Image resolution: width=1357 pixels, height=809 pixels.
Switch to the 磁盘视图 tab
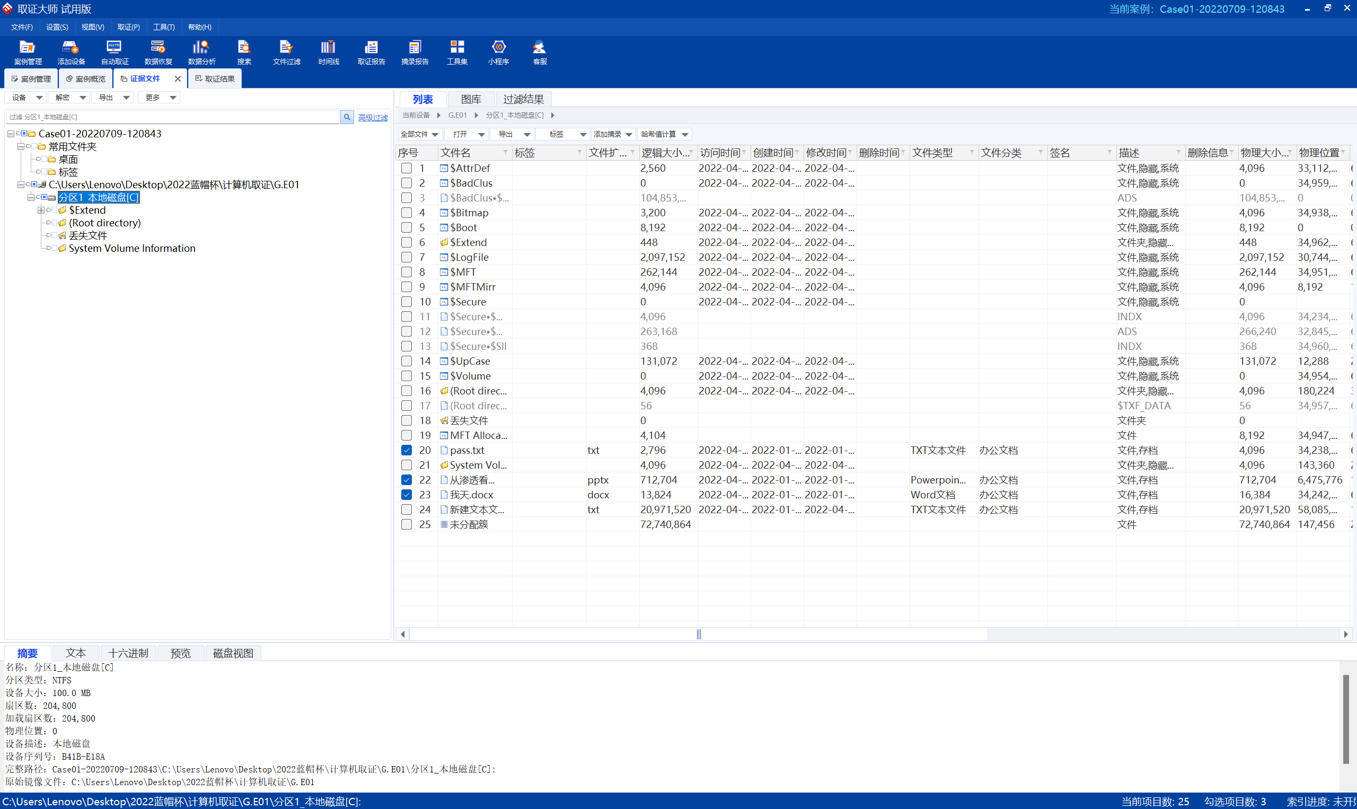233,653
